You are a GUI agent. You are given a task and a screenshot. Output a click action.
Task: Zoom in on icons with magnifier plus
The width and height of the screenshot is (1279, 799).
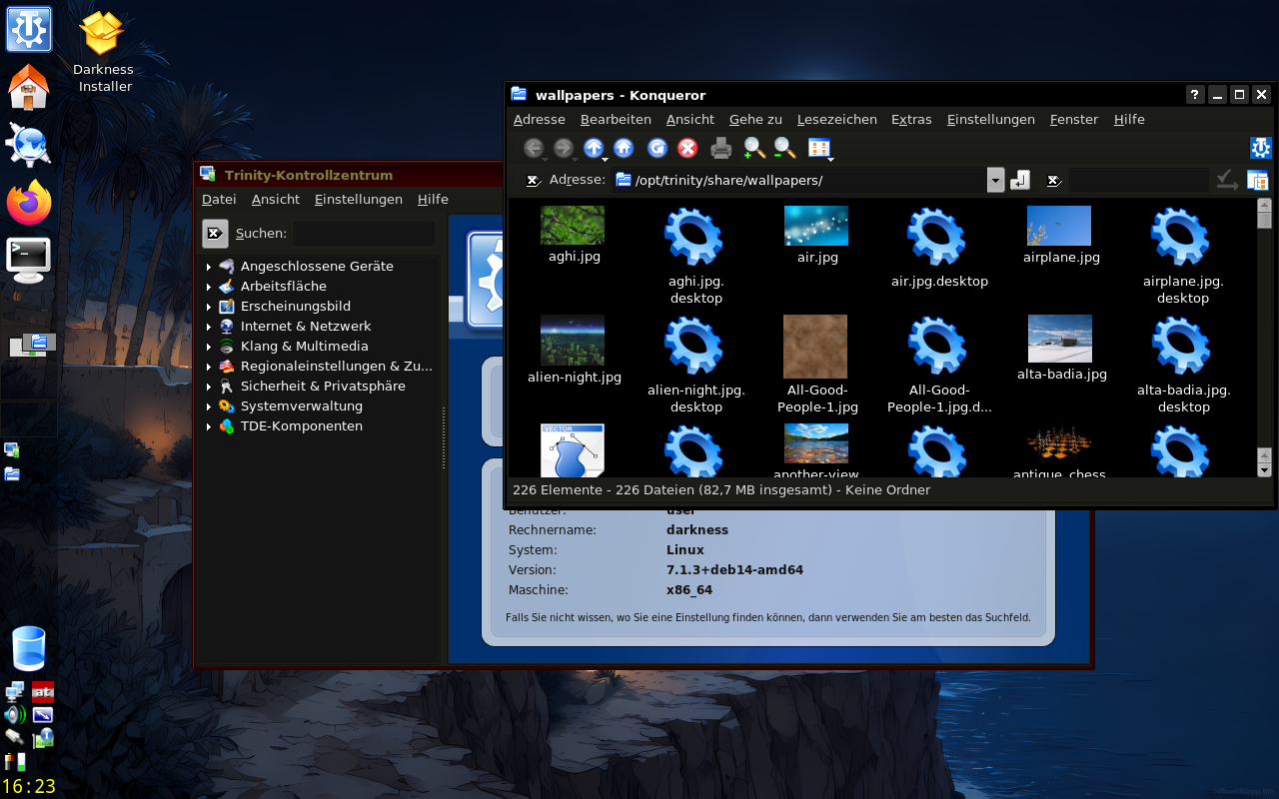click(754, 149)
